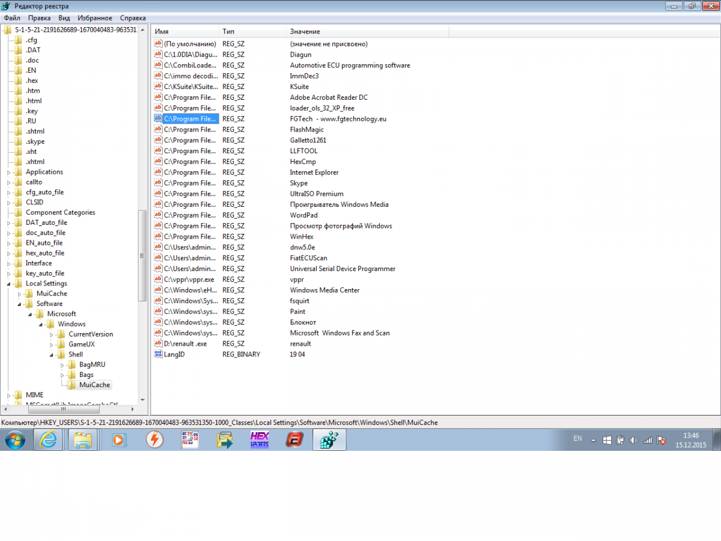The width and height of the screenshot is (721, 541).
Task: Expand the Interface key
Action: pyautogui.click(x=9, y=263)
